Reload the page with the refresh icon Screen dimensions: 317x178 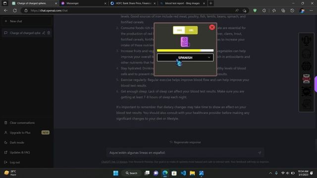(15, 10)
